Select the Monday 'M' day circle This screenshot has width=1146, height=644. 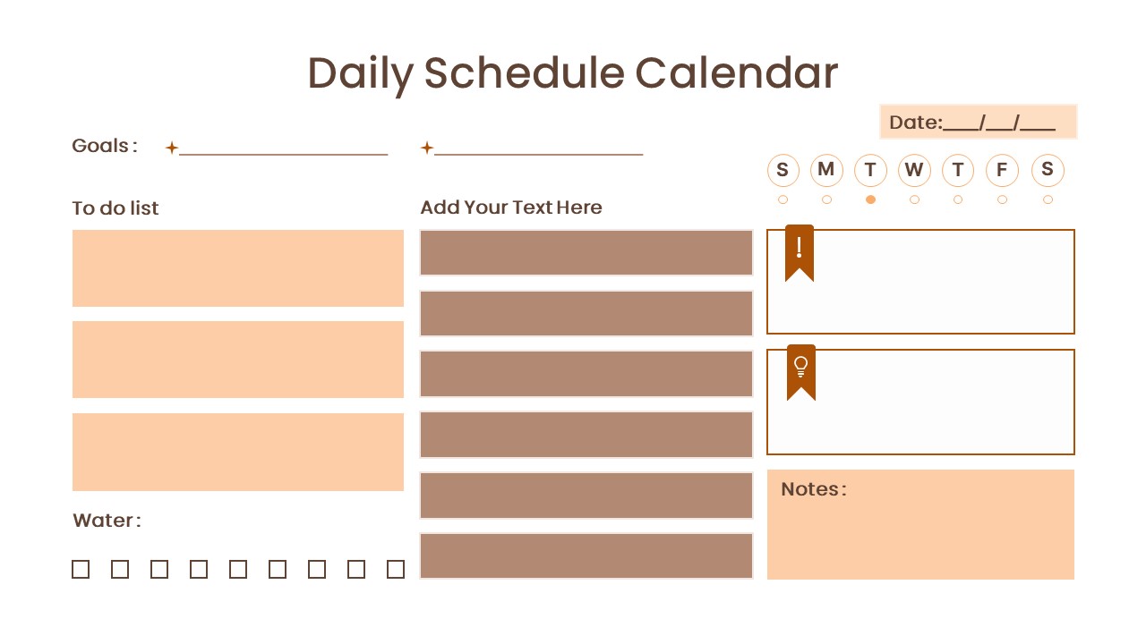coord(826,170)
